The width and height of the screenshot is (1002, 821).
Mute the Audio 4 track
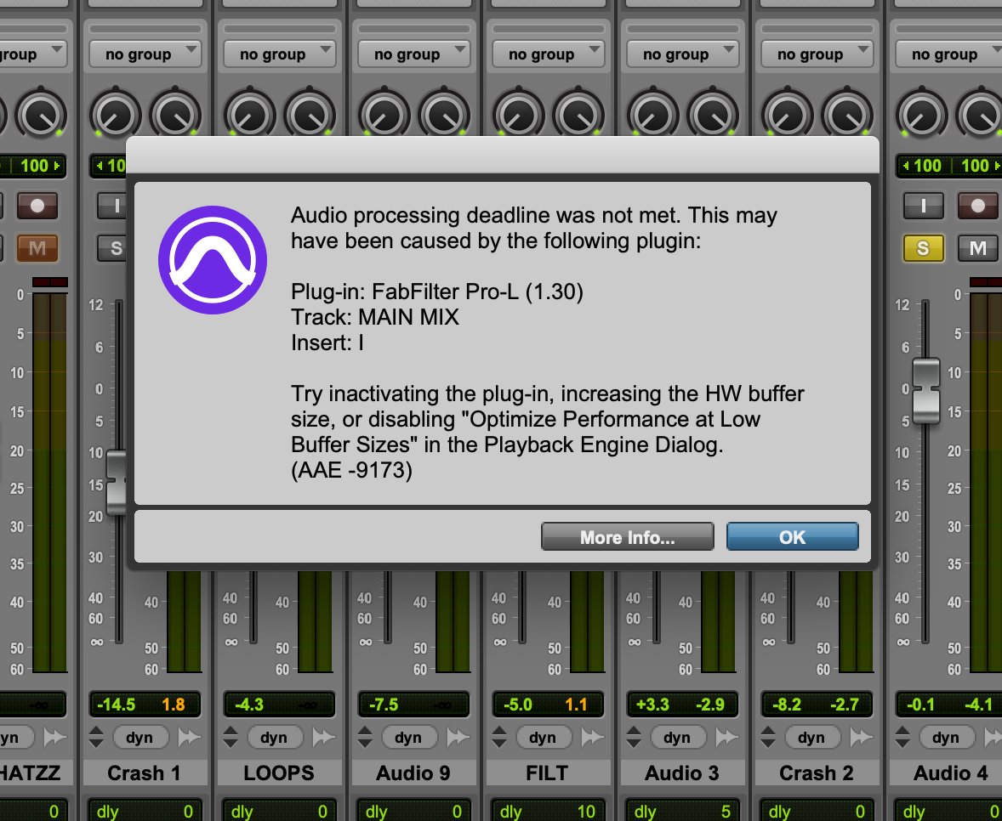[978, 247]
